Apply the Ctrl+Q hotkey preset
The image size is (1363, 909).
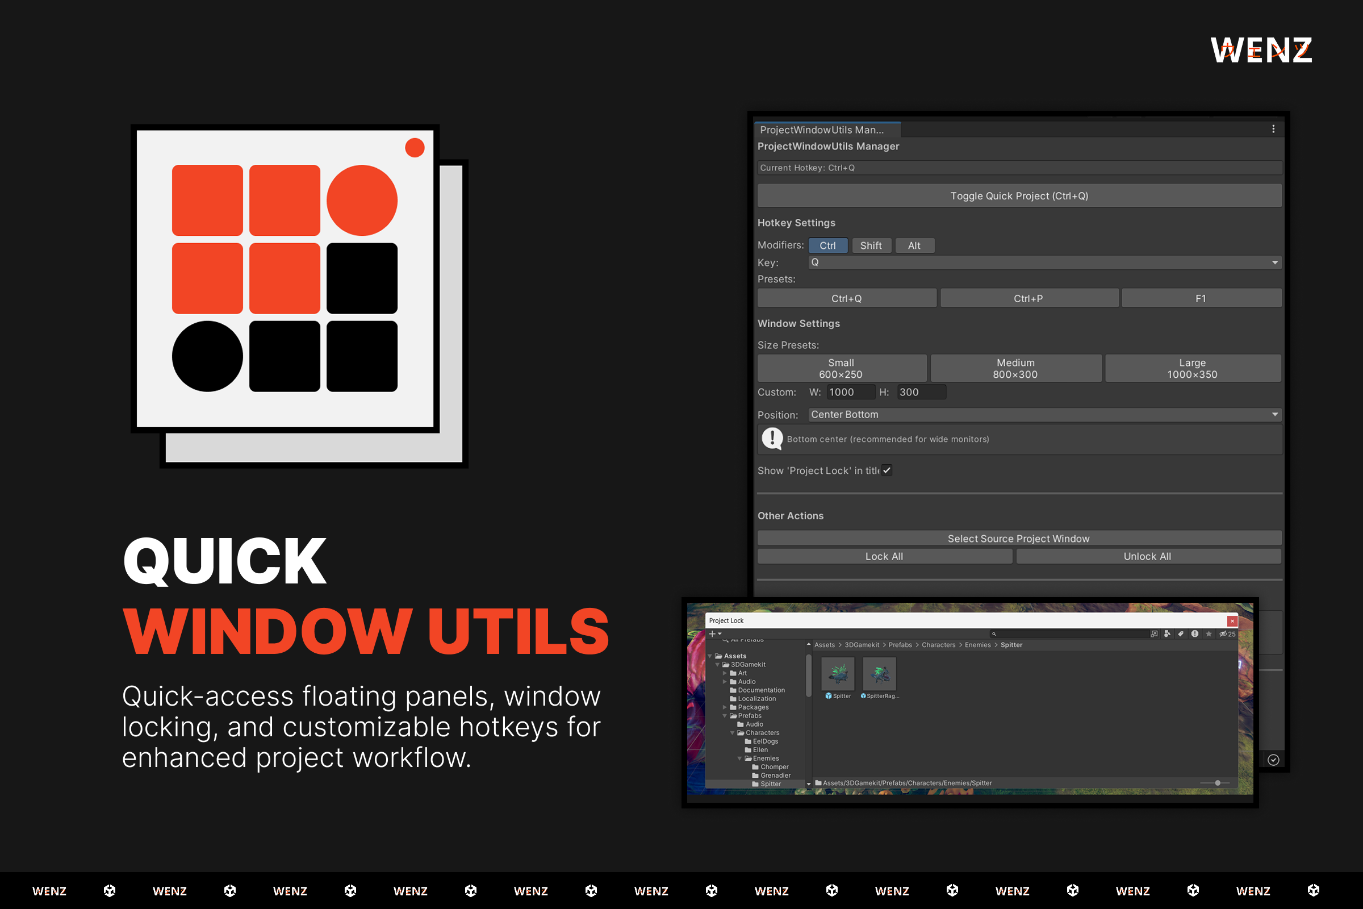847,299
